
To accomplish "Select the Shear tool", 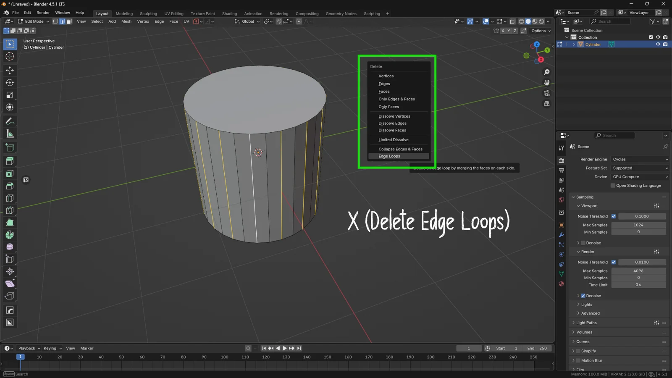I will 10,284.
